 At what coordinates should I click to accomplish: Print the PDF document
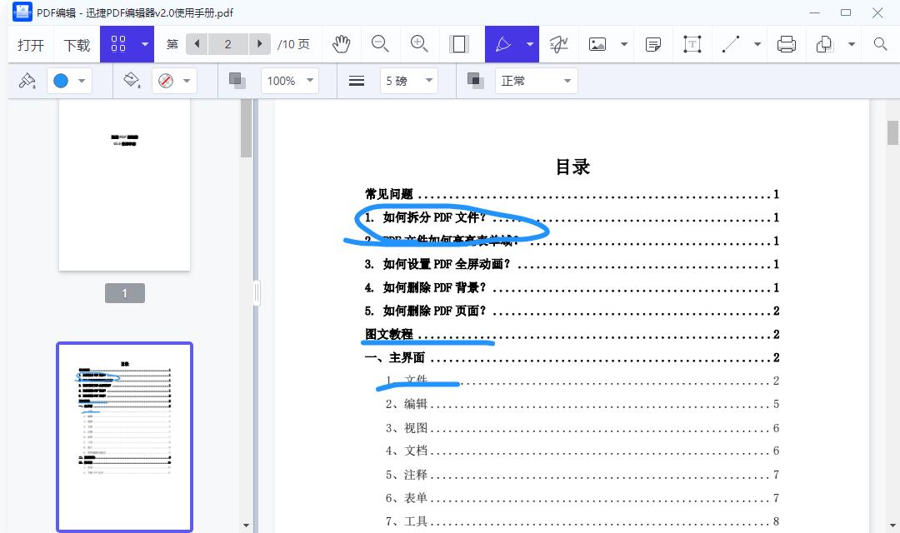point(786,44)
